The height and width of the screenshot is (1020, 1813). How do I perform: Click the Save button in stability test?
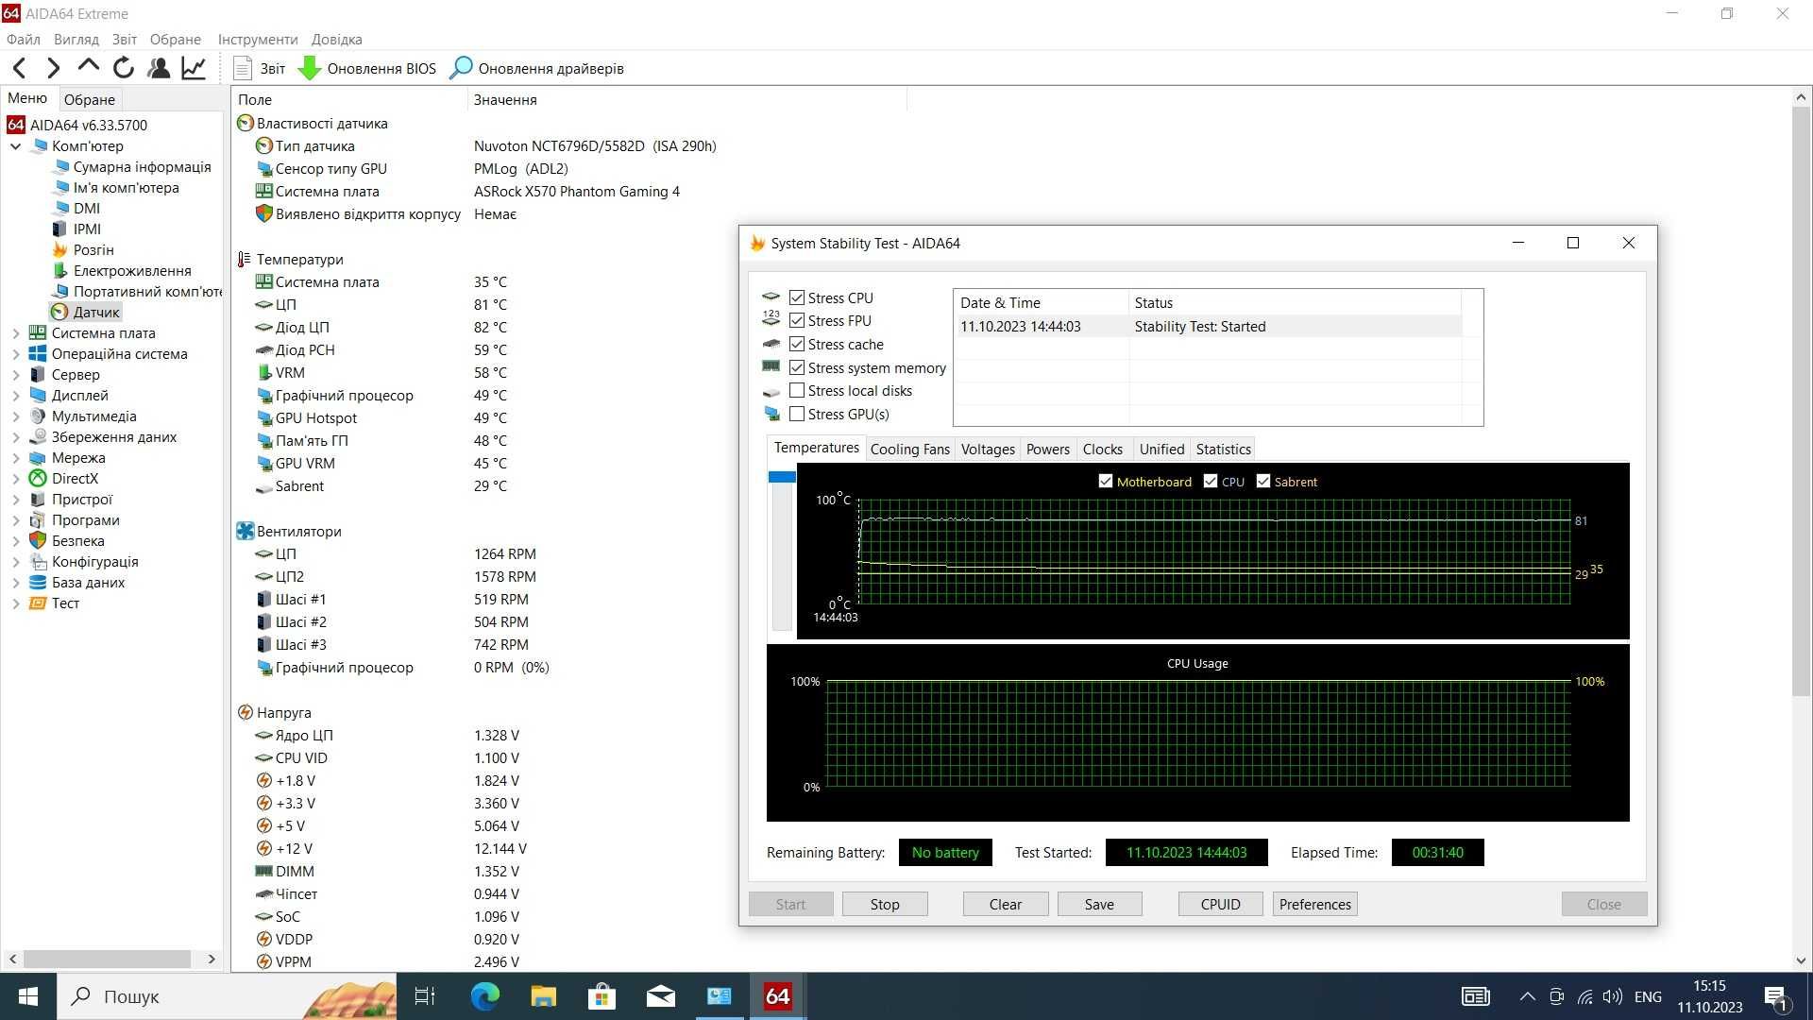tap(1097, 903)
